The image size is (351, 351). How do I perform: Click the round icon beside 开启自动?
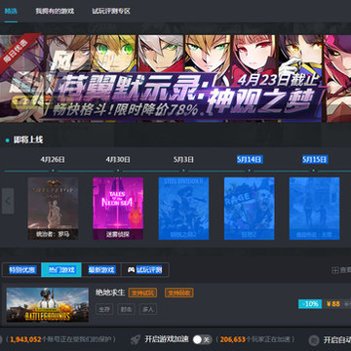[314, 340]
